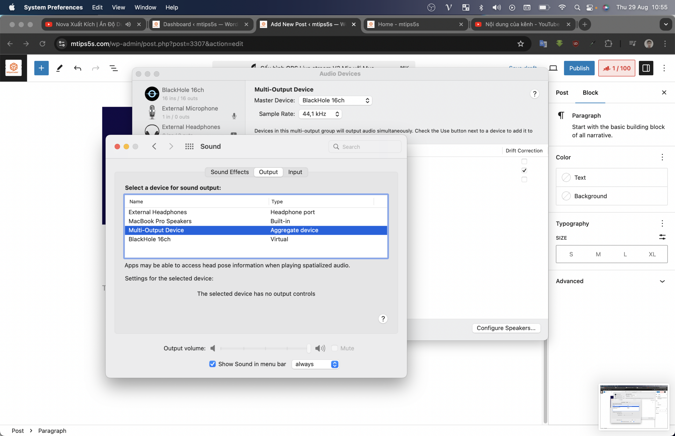Go back in Sound preferences window
Viewport: 675px width, 436px height.
tap(154, 146)
